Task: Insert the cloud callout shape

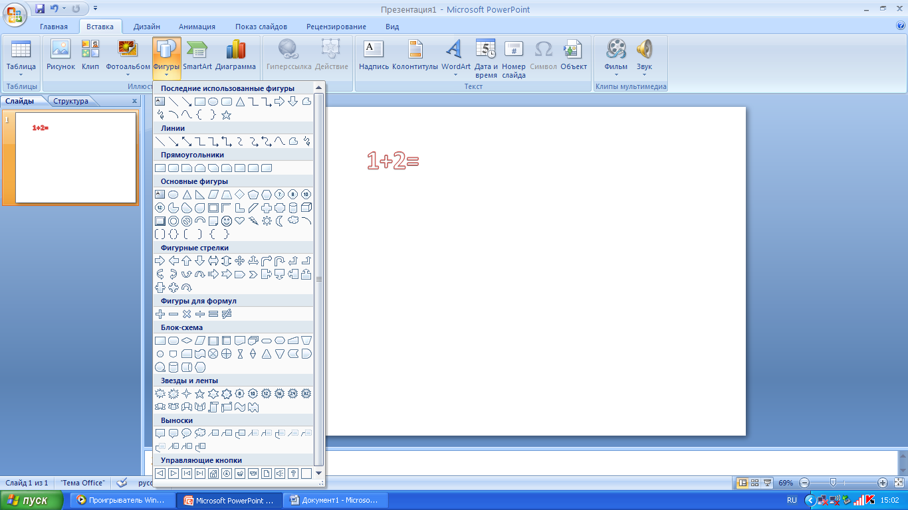Action: click(x=199, y=434)
